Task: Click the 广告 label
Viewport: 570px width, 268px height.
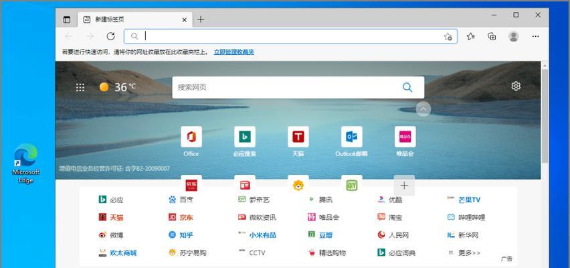Action: [506, 259]
